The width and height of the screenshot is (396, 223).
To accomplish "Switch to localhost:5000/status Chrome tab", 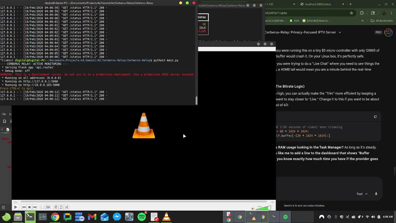I will pyautogui.click(x=320, y=4).
